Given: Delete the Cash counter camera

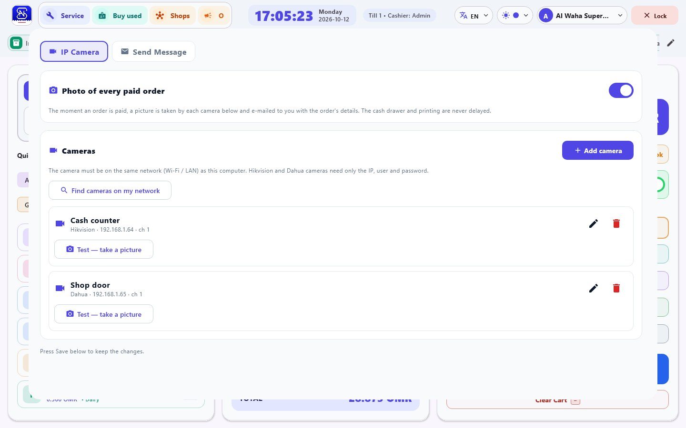Looking at the screenshot, I should point(616,224).
